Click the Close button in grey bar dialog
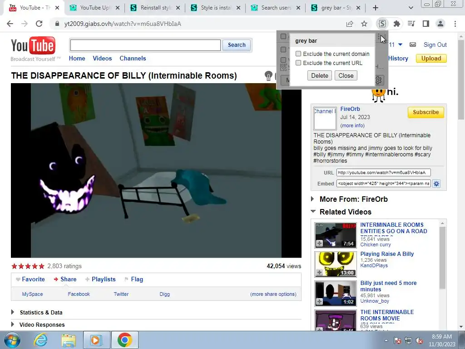 [x=346, y=76]
